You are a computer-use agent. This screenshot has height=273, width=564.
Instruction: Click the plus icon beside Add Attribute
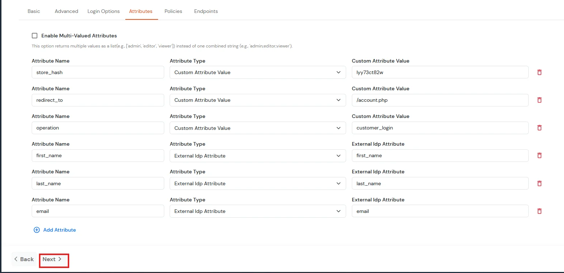[x=36, y=229]
